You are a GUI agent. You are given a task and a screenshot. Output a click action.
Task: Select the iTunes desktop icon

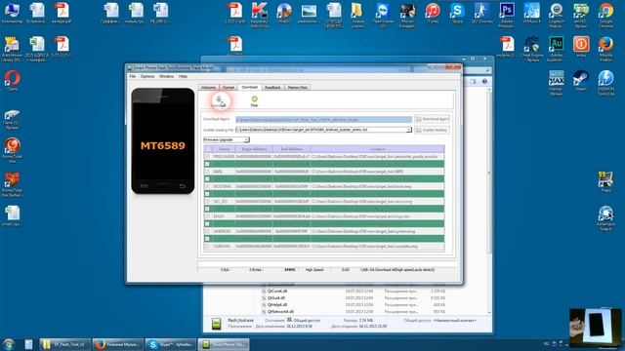pyautogui.click(x=433, y=13)
